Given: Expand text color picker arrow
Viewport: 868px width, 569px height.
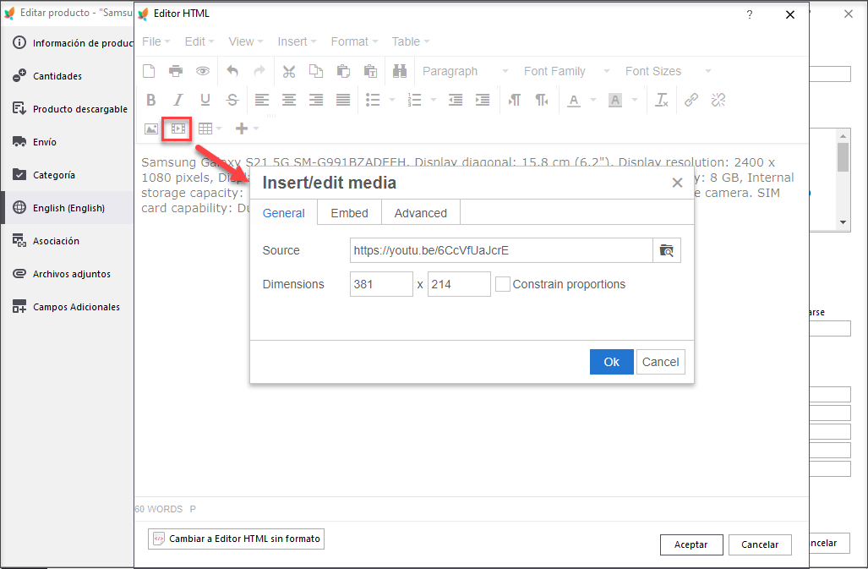Looking at the screenshot, I should coord(592,100).
